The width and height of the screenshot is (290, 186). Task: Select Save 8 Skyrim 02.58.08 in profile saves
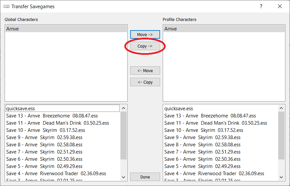click(221, 145)
